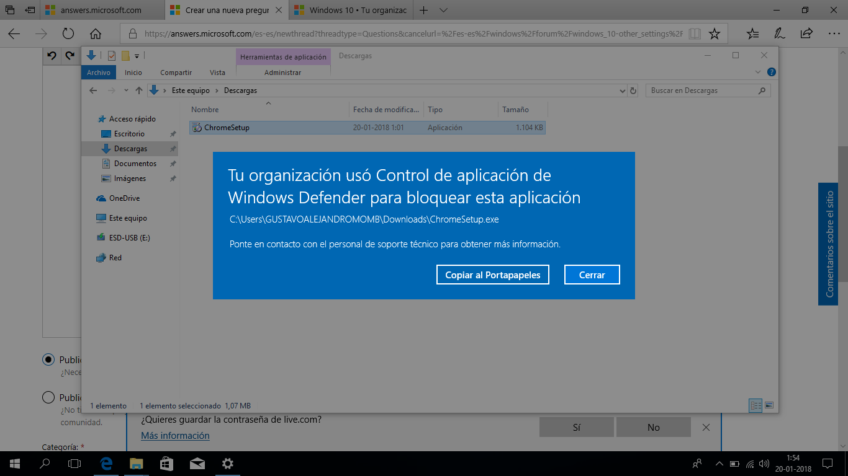The width and height of the screenshot is (848, 476).
Task: Switch to the answers.microsoft.com tab
Action: coord(103,10)
